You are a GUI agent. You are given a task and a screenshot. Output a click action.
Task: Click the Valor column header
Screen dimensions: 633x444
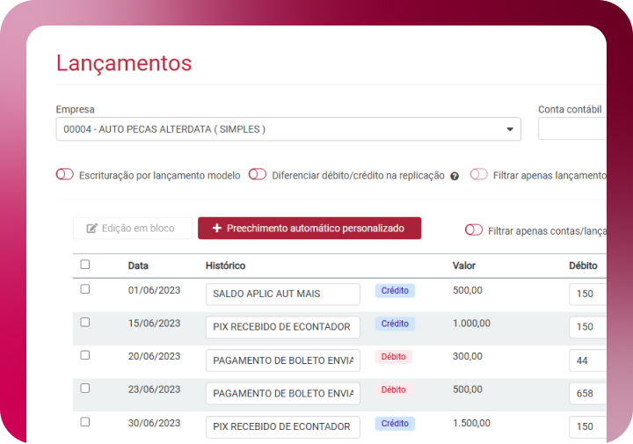pyautogui.click(x=464, y=266)
